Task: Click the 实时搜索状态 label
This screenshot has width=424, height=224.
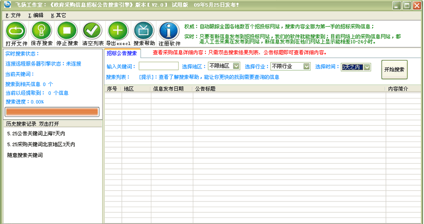Action: [x=22, y=53]
